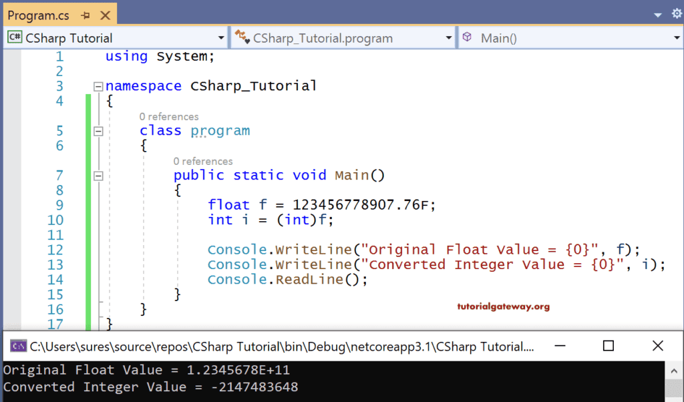684x402 pixels.
Task: Open the Main() member dropdown
Action: [677, 37]
